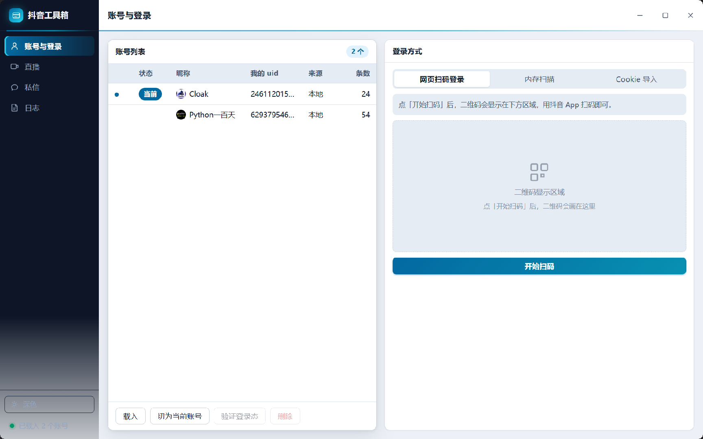The height and width of the screenshot is (439, 703).
Task: Click the 二维码显示区域 label
Action: click(x=539, y=192)
